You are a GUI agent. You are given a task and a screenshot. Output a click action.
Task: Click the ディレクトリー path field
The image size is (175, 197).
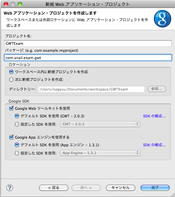[x=91, y=89]
